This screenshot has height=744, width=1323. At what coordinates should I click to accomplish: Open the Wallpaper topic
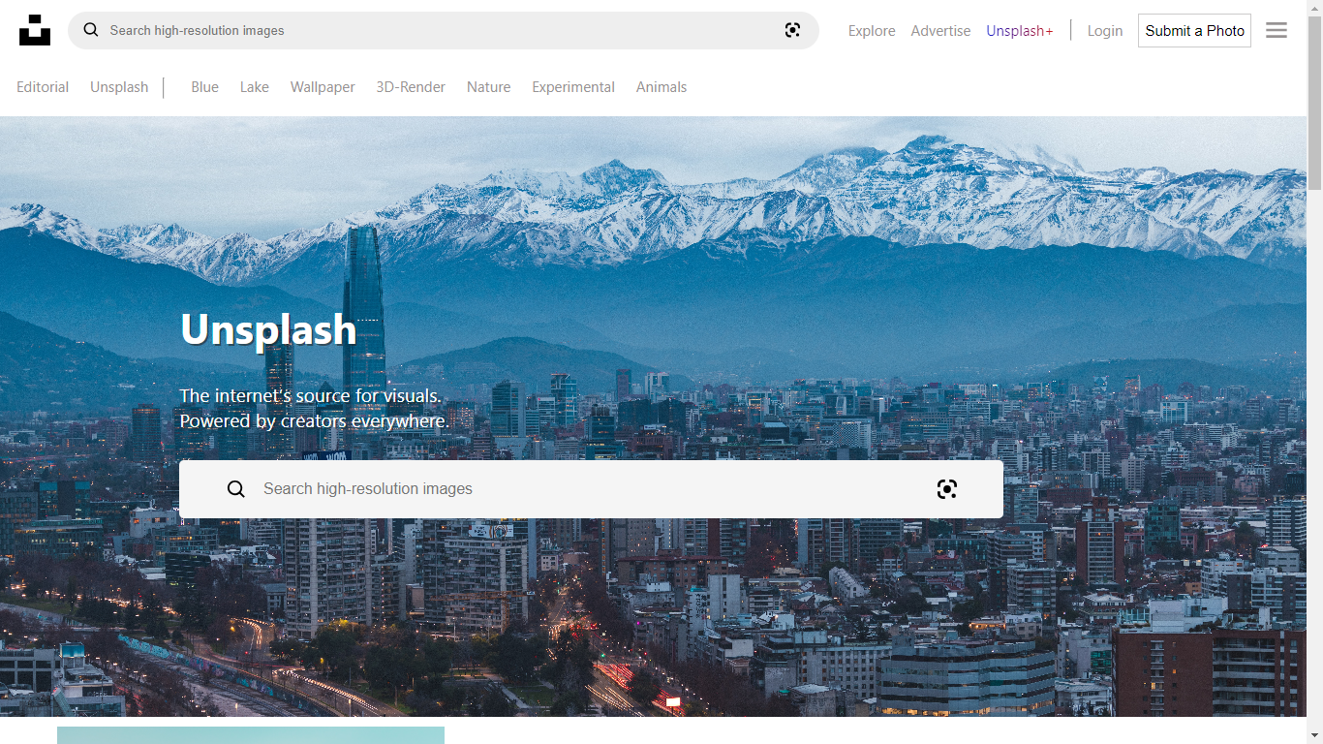point(323,87)
